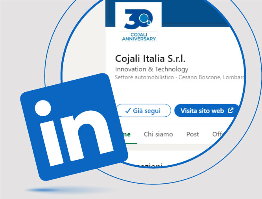Switch to the Chi siamo tab
This screenshot has width=262, height=199.
click(x=158, y=134)
